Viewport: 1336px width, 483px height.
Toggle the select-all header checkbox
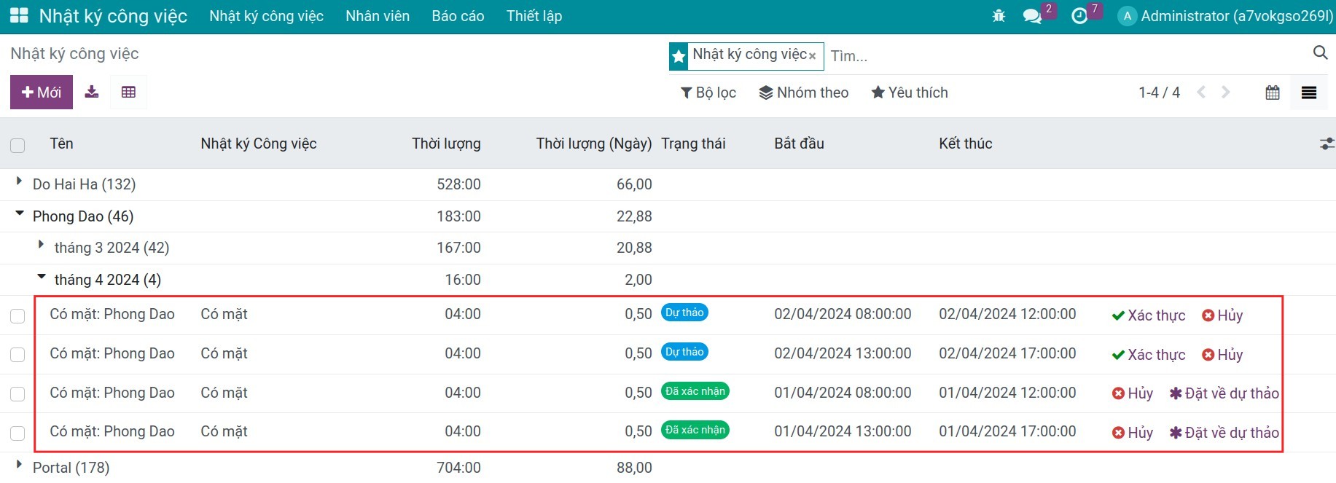(17, 145)
